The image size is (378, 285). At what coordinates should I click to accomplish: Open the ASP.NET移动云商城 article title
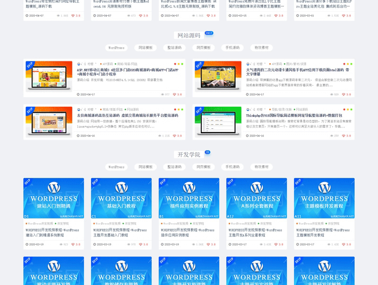[128, 72]
